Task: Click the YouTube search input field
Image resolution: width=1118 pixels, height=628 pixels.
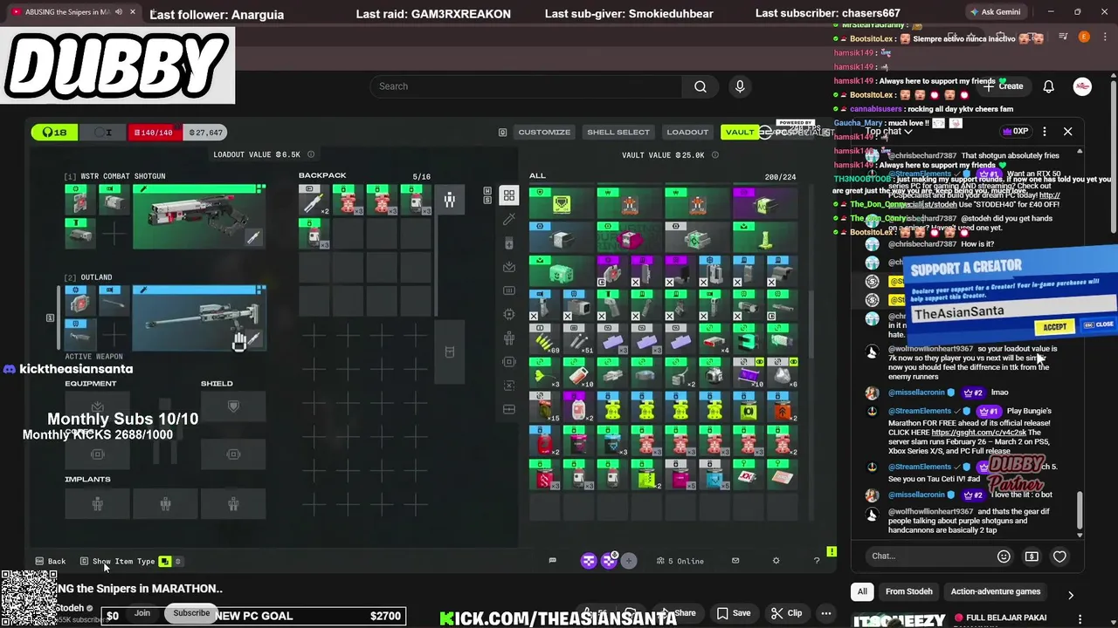Action: (x=526, y=86)
